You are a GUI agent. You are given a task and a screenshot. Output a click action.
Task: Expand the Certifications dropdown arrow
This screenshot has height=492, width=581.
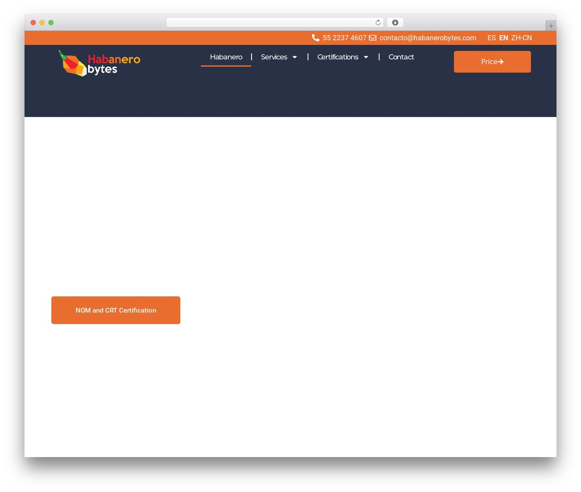(x=366, y=57)
